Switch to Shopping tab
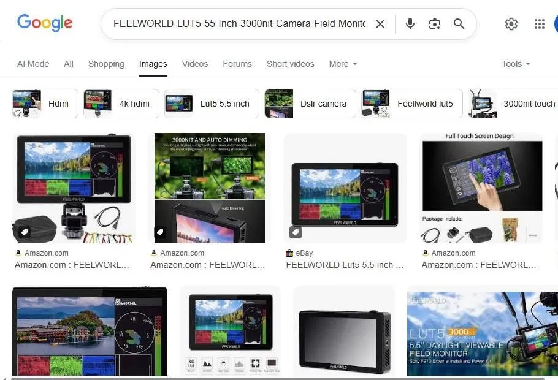The width and height of the screenshot is (558, 380). [x=107, y=64]
